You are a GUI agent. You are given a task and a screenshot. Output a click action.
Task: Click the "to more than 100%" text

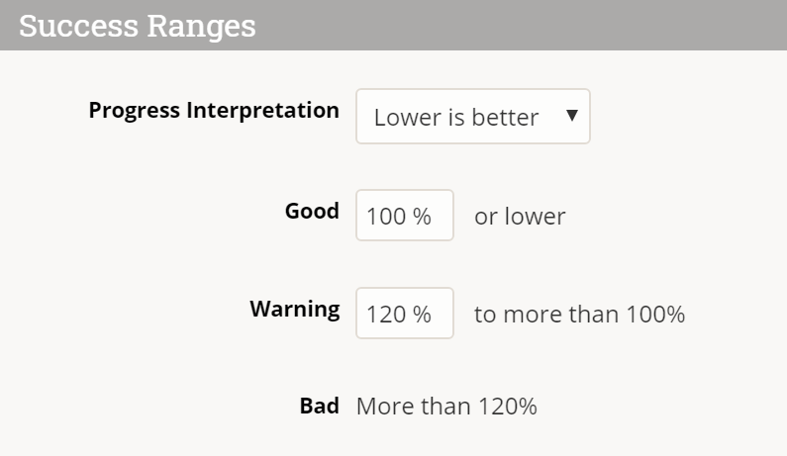[579, 315]
